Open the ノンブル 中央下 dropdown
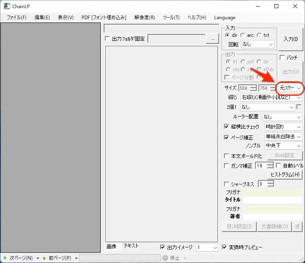Viewport: 305px width, 263px height. click(x=283, y=145)
